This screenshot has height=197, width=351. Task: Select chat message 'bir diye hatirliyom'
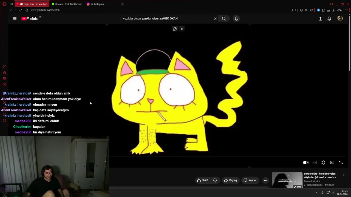click(47, 132)
